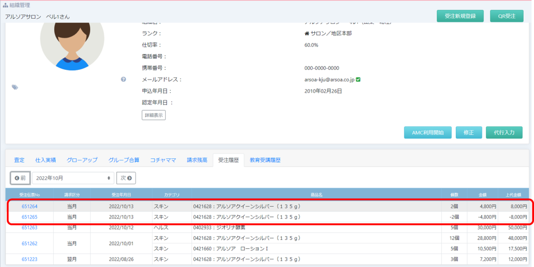Click the help question mark icon

(x=124, y=79)
